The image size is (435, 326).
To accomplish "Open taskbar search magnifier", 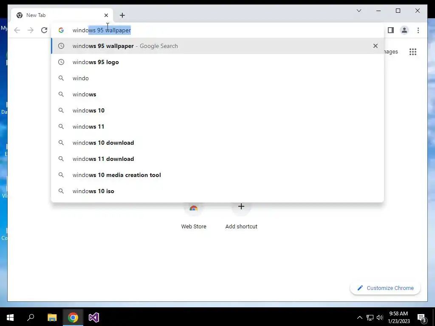I will coord(31,317).
